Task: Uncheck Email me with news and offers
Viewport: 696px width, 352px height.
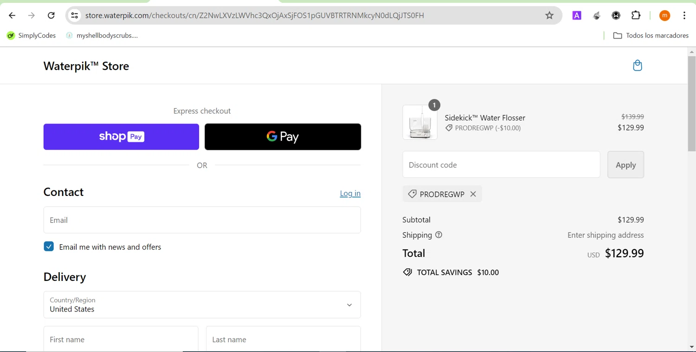Action: pos(49,247)
